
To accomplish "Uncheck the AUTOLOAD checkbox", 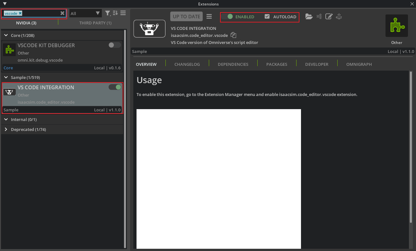I will [x=267, y=17].
